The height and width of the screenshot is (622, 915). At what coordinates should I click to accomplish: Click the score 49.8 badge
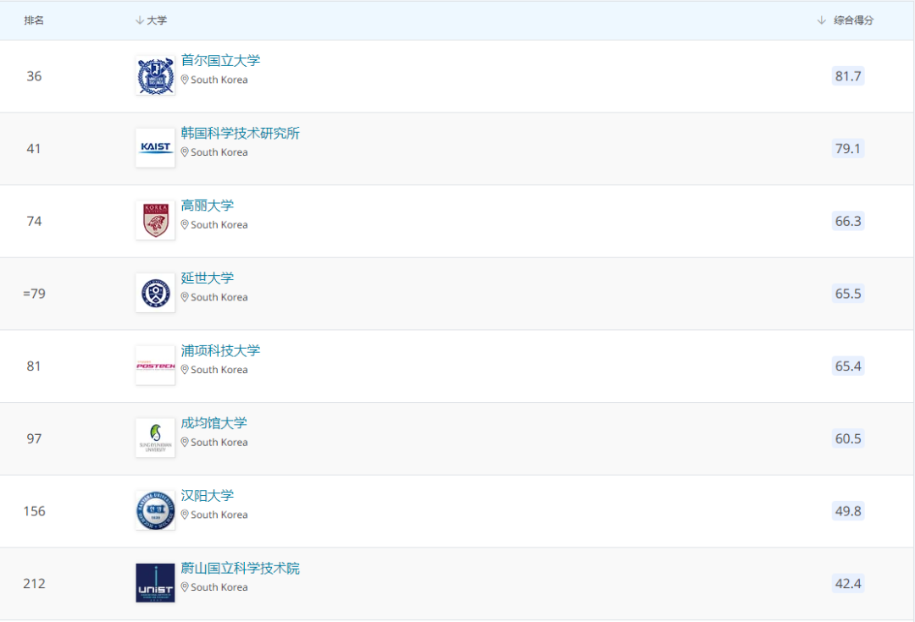[x=848, y=511]
